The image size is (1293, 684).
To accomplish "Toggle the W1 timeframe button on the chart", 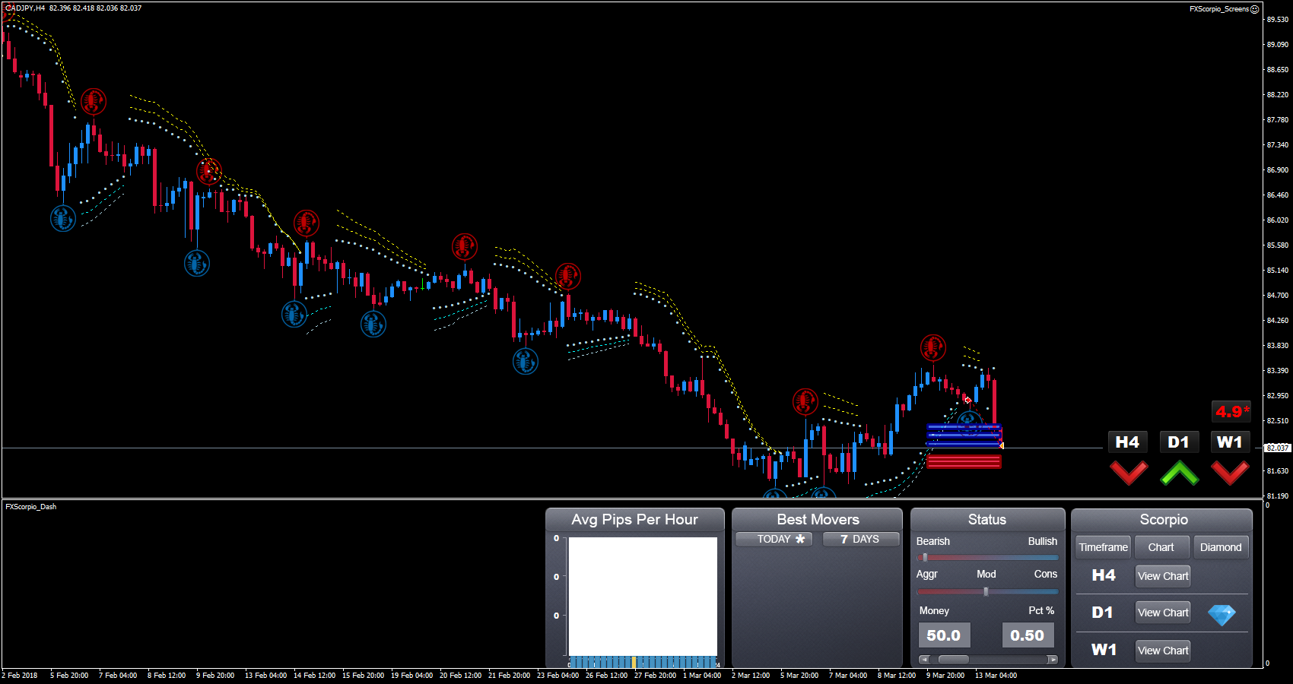I will pyautogui.click(x=1229, y=442).
